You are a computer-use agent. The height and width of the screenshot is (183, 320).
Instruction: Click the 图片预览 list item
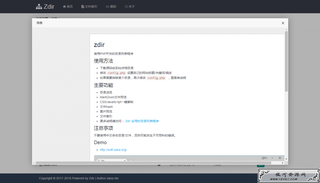106,111
